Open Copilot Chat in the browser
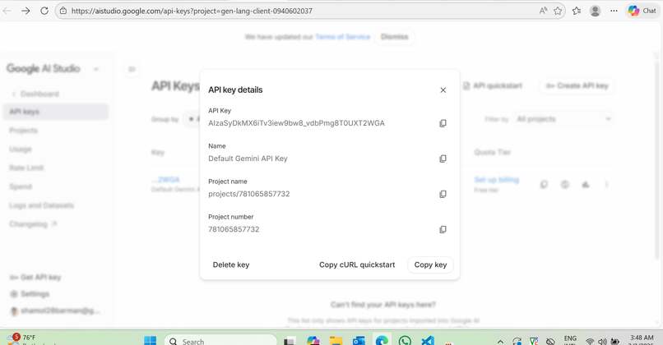 click(642, 11)
